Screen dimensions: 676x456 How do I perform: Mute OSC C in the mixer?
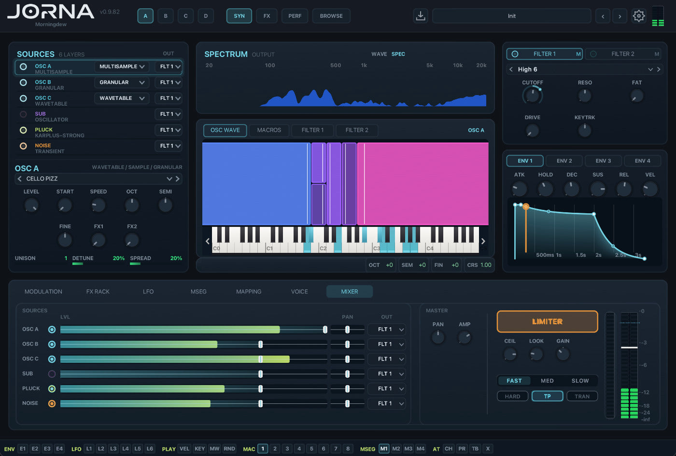pos(52,359)
